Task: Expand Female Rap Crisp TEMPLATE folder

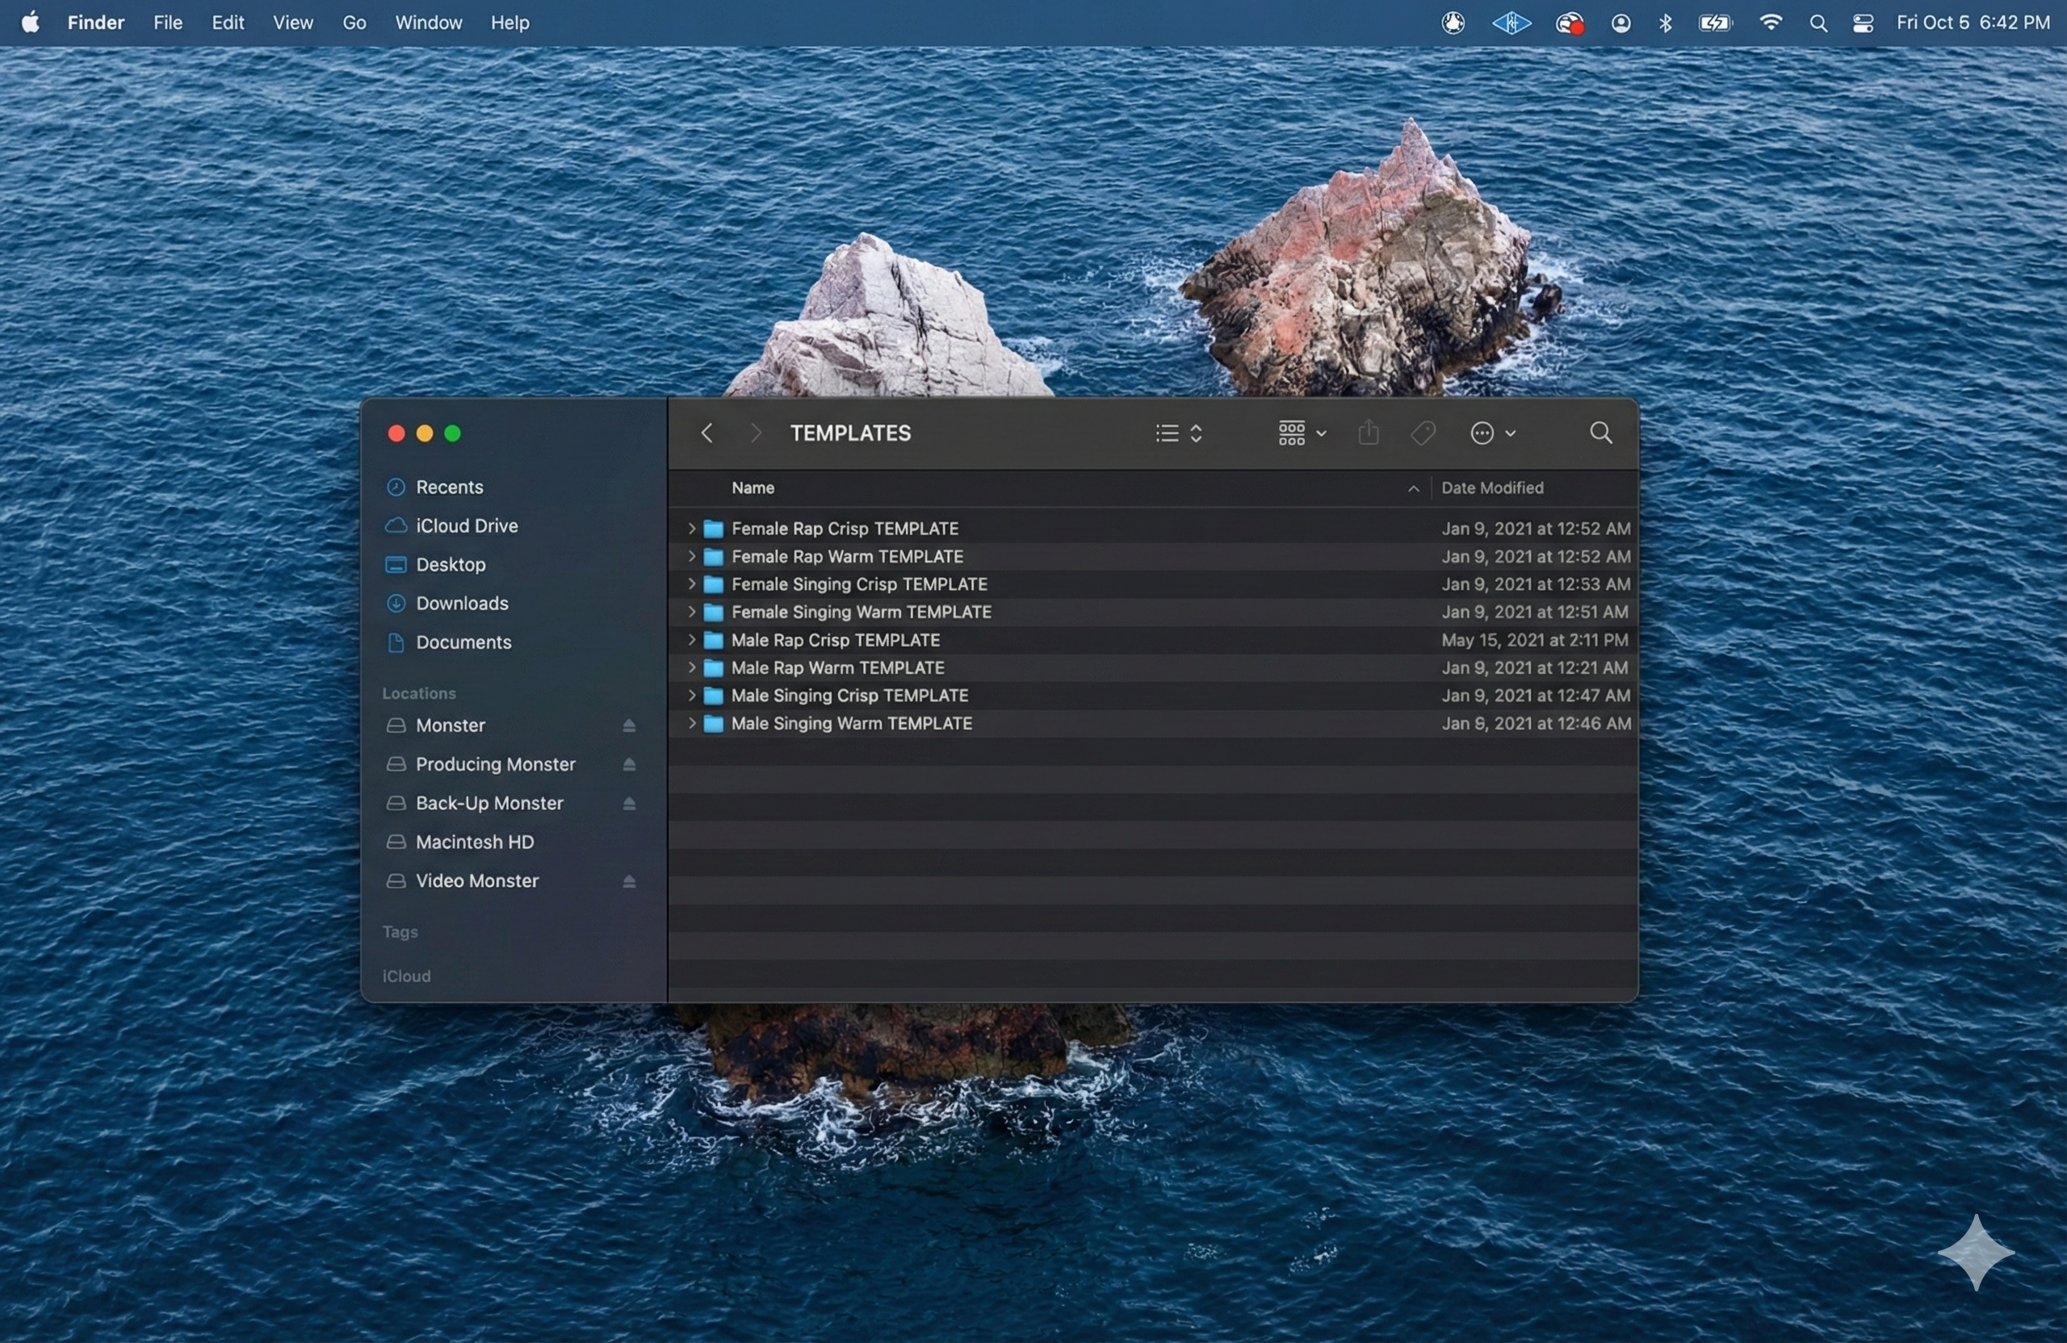Action: pyautogui.click(x=691, y=529)
